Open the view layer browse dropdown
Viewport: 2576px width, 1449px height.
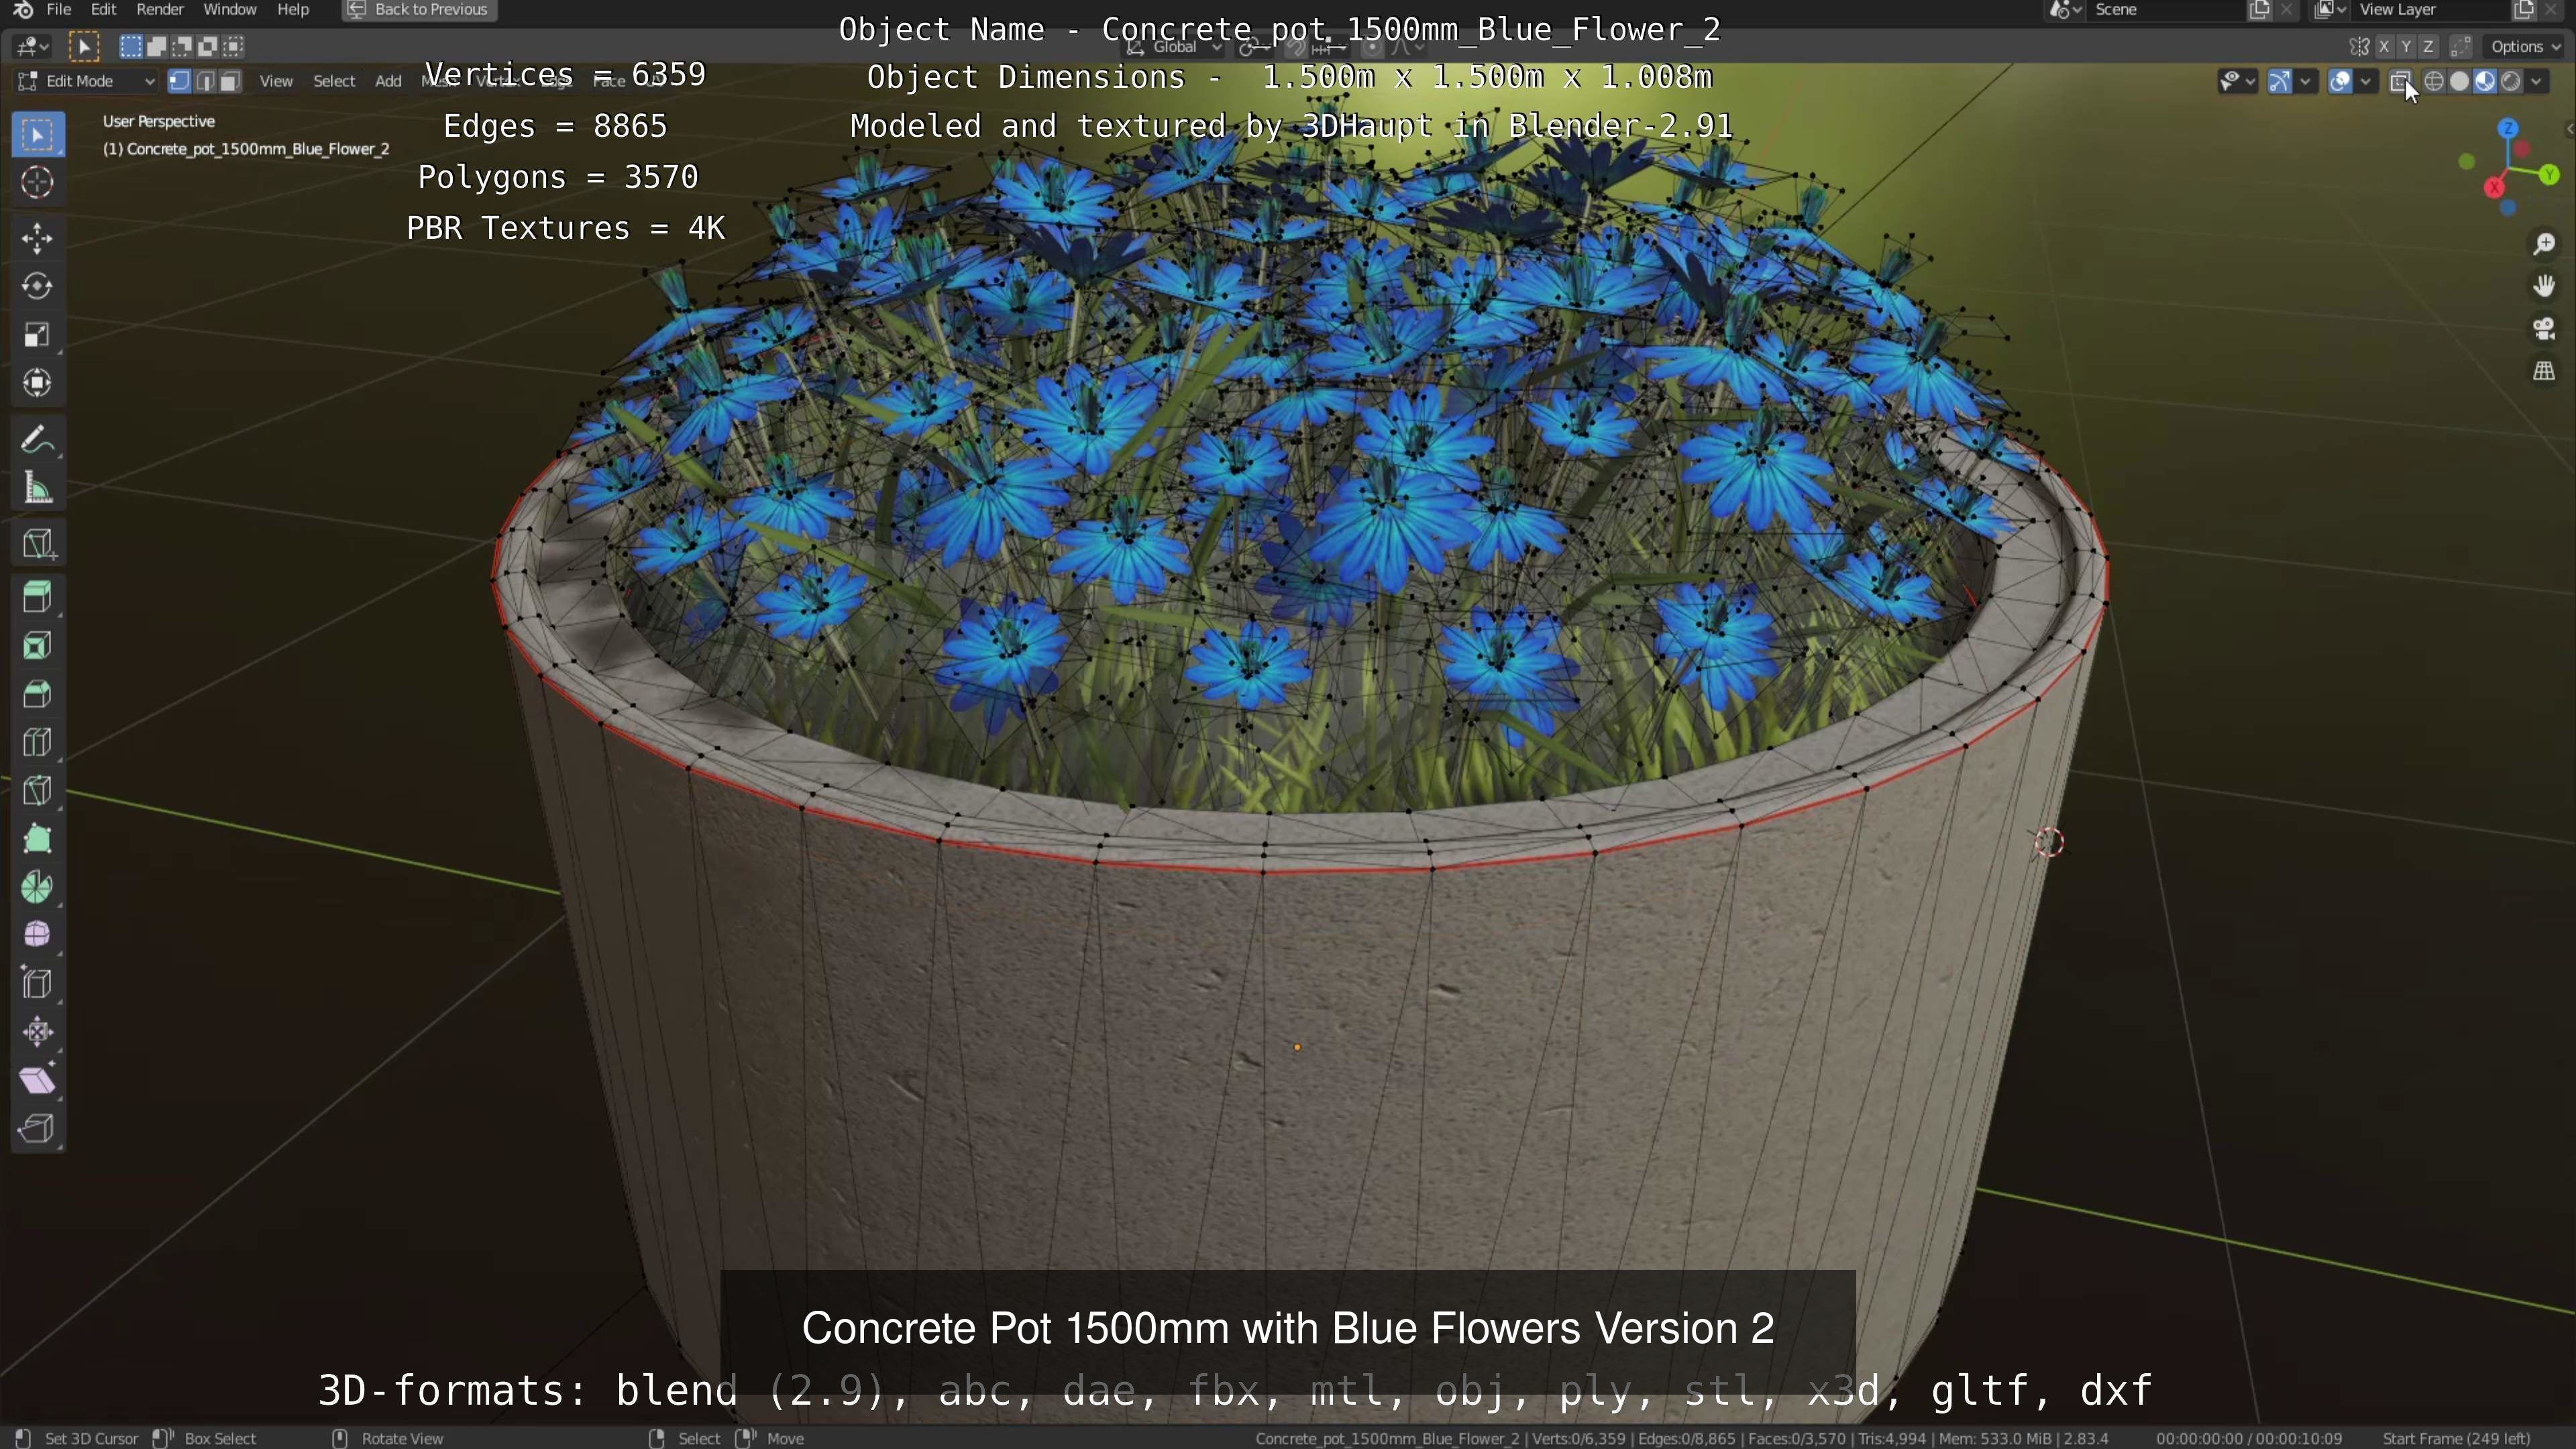tap(2331, 10)
